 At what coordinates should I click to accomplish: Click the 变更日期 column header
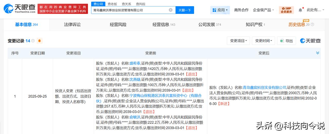38,53
